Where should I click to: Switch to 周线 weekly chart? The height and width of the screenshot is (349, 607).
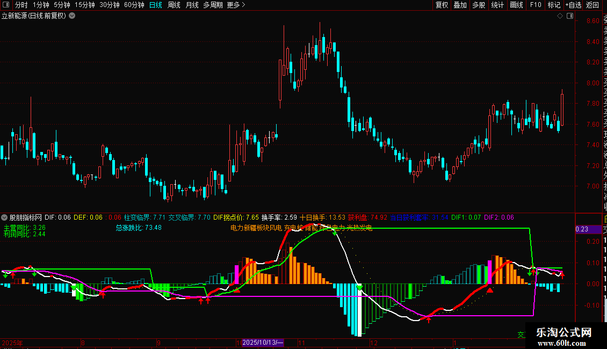pyautogui.click(x=174, y=5)
